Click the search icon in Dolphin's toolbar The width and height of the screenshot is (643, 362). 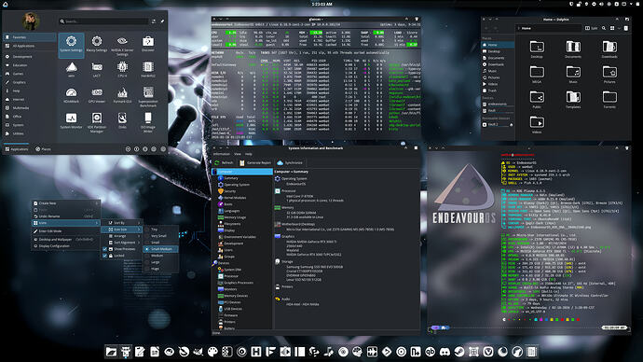[604, 28]
